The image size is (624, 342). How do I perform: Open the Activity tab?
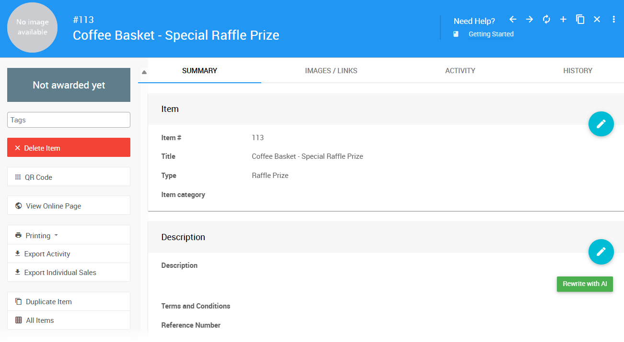(460, 71)
